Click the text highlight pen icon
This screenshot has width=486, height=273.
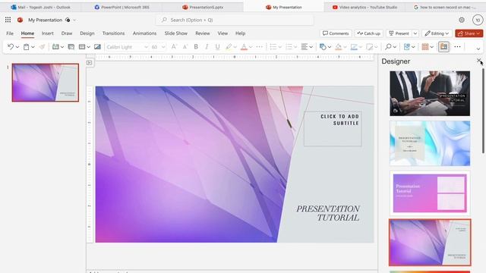[x=229, y=47]
